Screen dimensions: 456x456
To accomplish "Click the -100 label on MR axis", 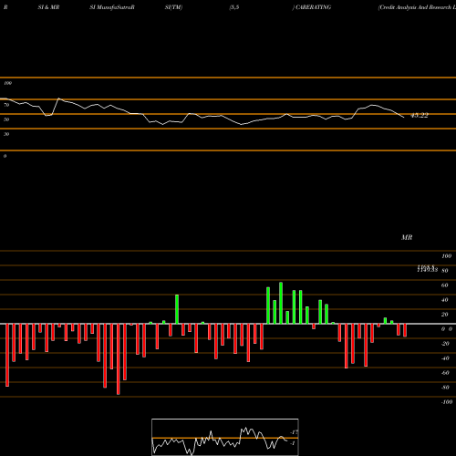I will (446, 402).
